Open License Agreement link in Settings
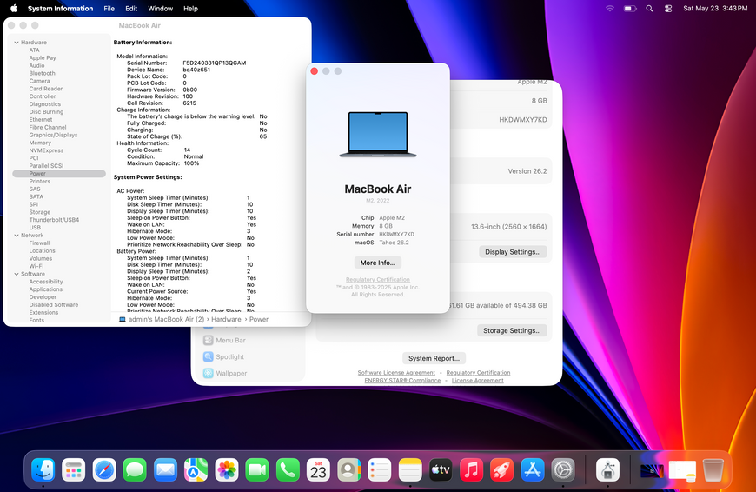This screenshot has height=492, width=756. [477, 380]
